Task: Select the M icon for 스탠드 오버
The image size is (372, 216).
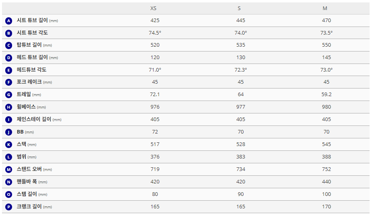Action: point(9,169)
